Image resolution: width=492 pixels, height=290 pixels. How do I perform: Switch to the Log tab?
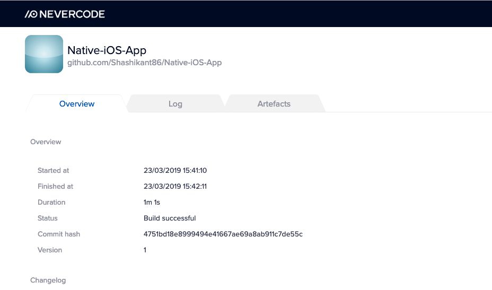(x=175, y=104)
